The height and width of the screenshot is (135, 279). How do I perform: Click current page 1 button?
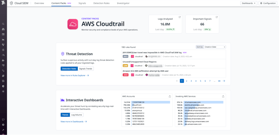182,81
